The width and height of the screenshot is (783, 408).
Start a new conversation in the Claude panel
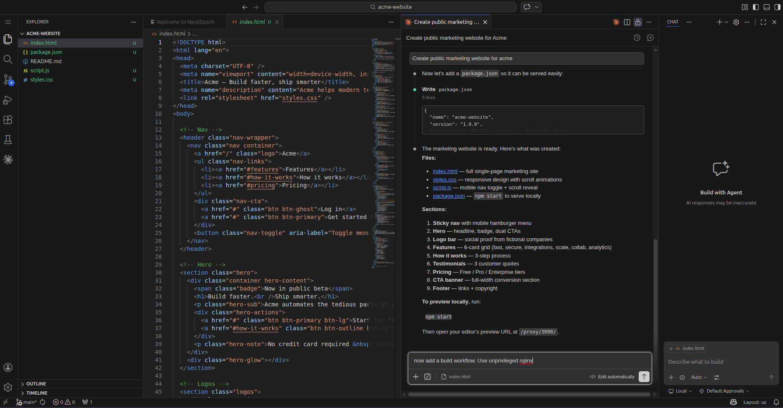coord(650,38)
